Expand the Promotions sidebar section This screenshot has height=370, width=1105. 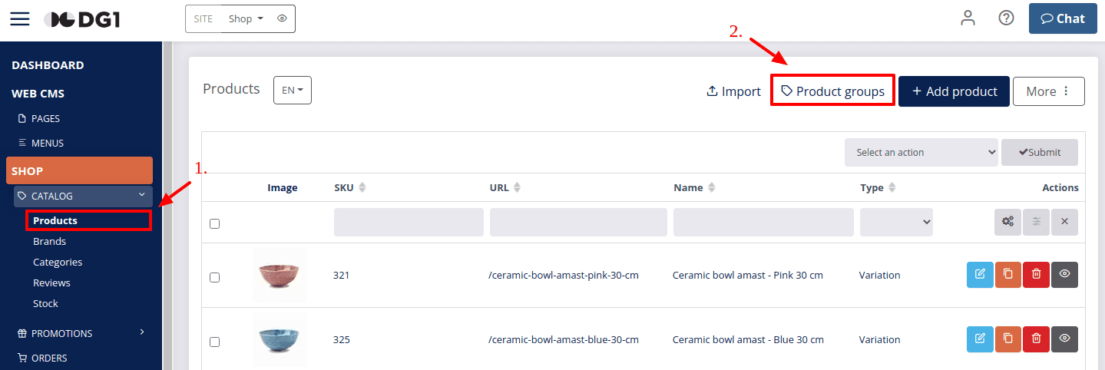click(81, 333)
